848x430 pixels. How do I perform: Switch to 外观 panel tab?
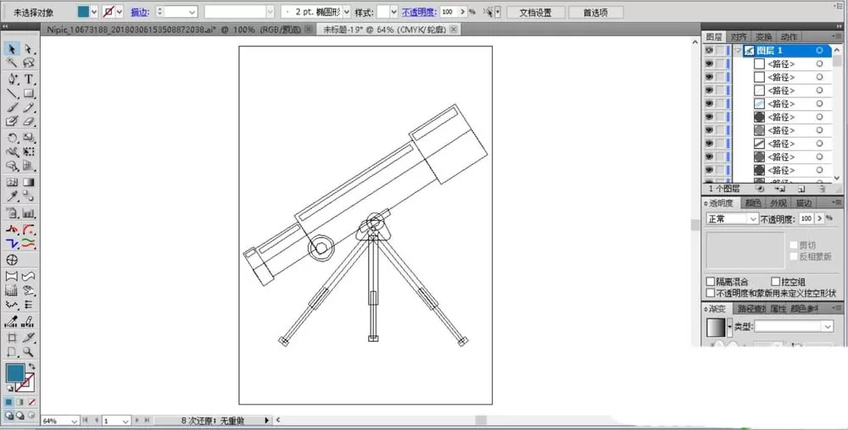(778, 203)
